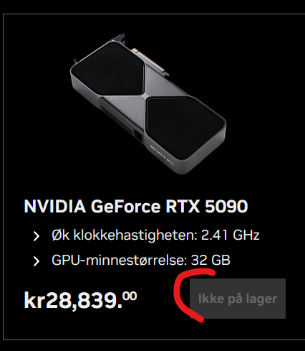Screen dimensions: 305x351
Task: Click the 32 GB memory value
Action: point(210,260)
